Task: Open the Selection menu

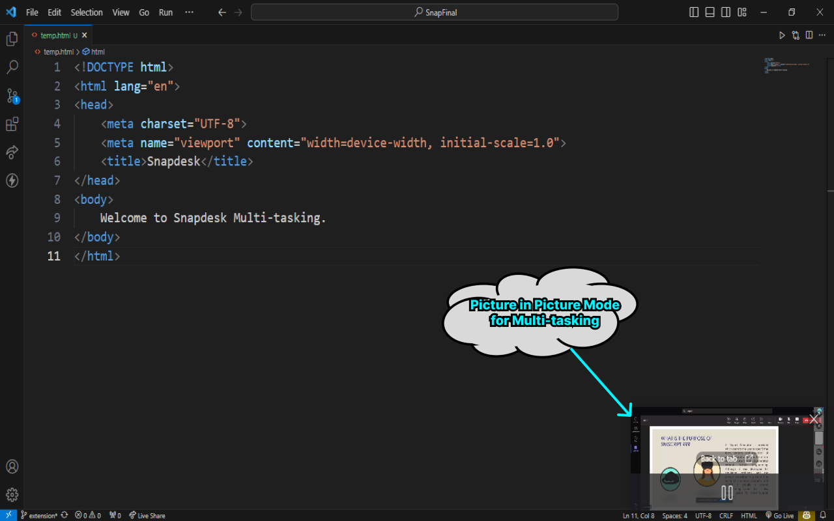Action: [x=87, y=12]
